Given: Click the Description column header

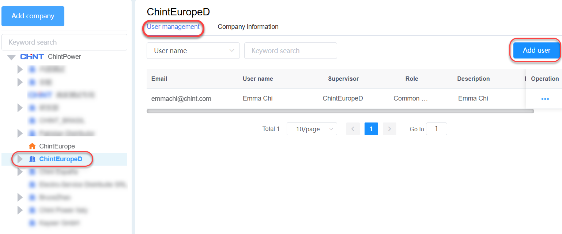Looking at the screenshot, I should pyautogui.click(x=473, y=79).
